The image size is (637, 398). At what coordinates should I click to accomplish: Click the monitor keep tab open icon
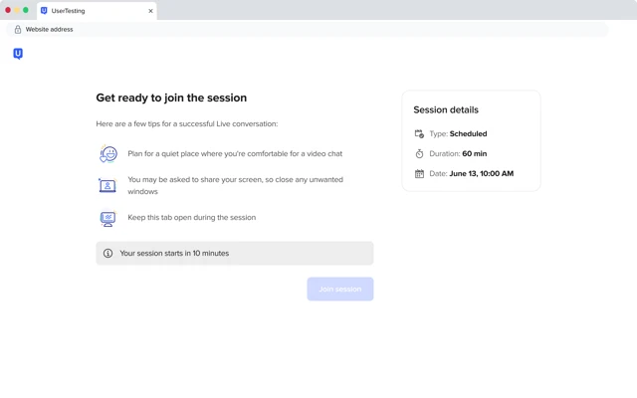(x=107, y=218)
